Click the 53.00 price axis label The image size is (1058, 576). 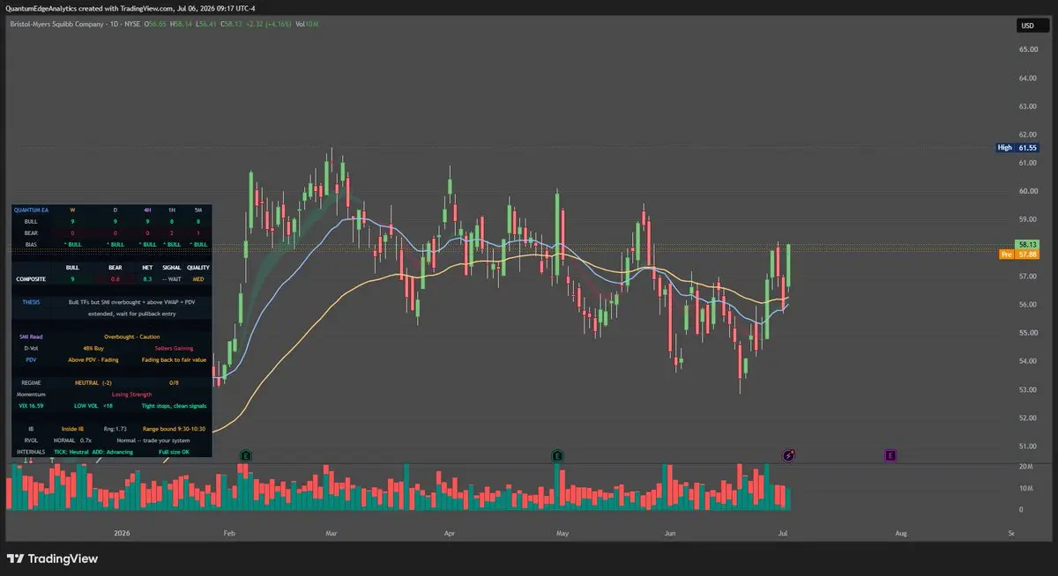click(x=1028, y=389)
